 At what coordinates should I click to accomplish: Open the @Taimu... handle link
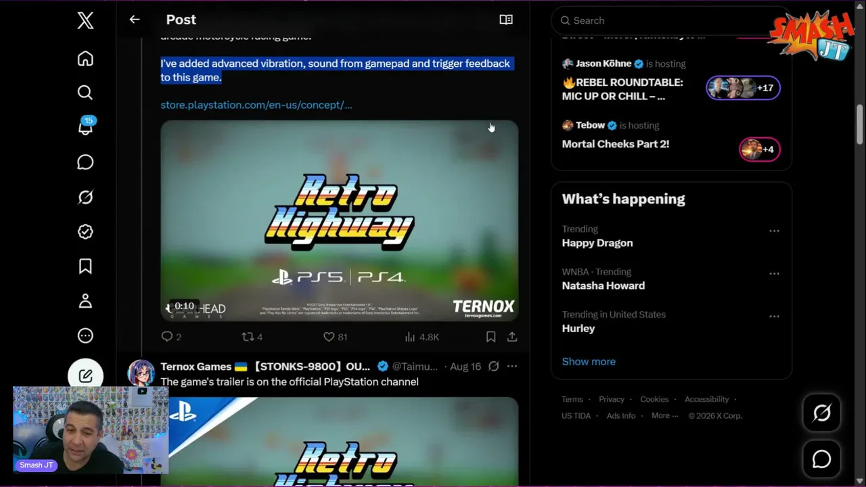[415, 366]
